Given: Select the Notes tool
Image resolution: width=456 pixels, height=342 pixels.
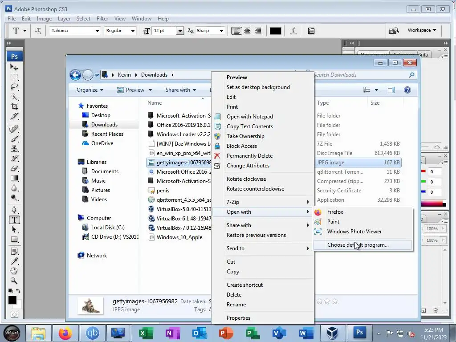Looking at the screenshot, I should [x=14, y=251].
